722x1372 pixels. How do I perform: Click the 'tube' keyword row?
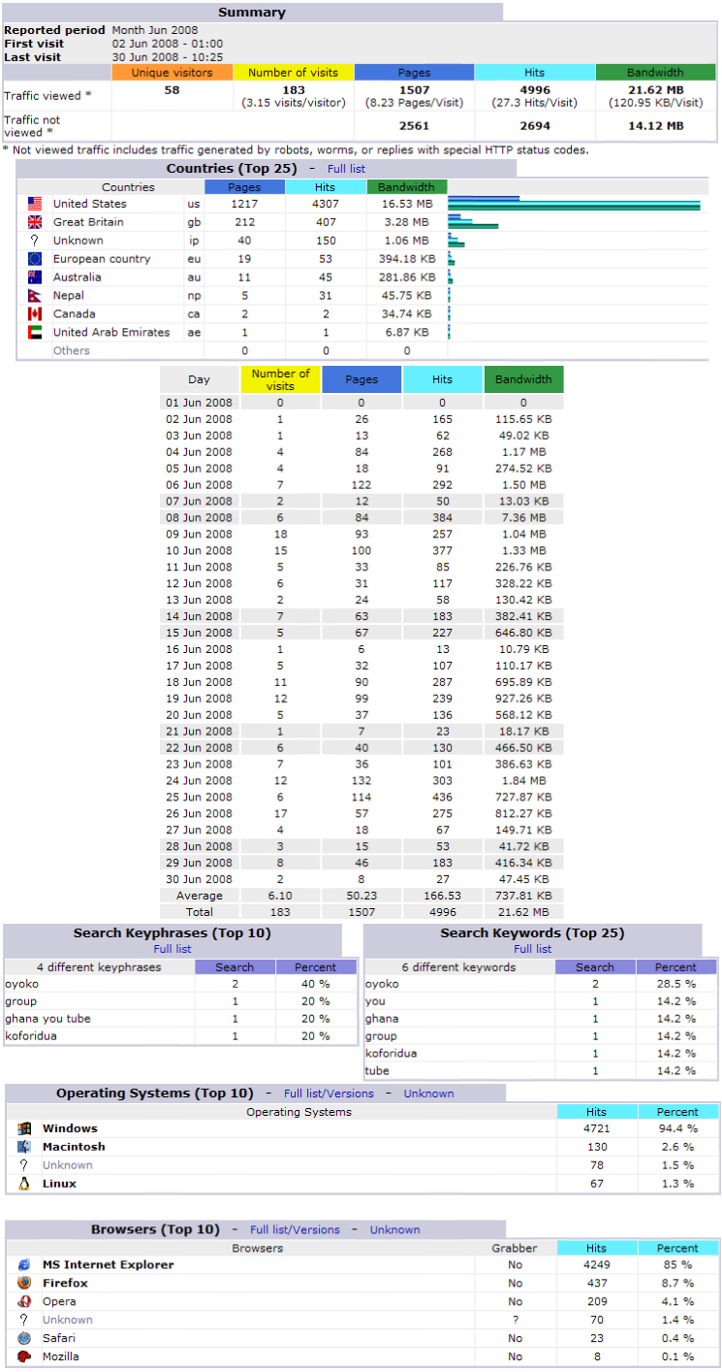(x=541, y=1070)
